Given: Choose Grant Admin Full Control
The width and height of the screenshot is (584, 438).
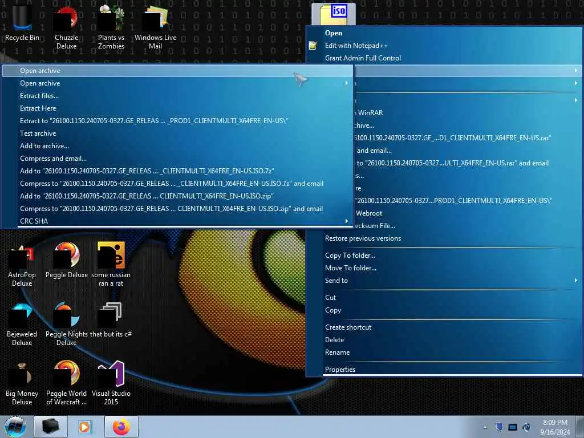Looking at the screenshot, I should click(x=444, y=58).
